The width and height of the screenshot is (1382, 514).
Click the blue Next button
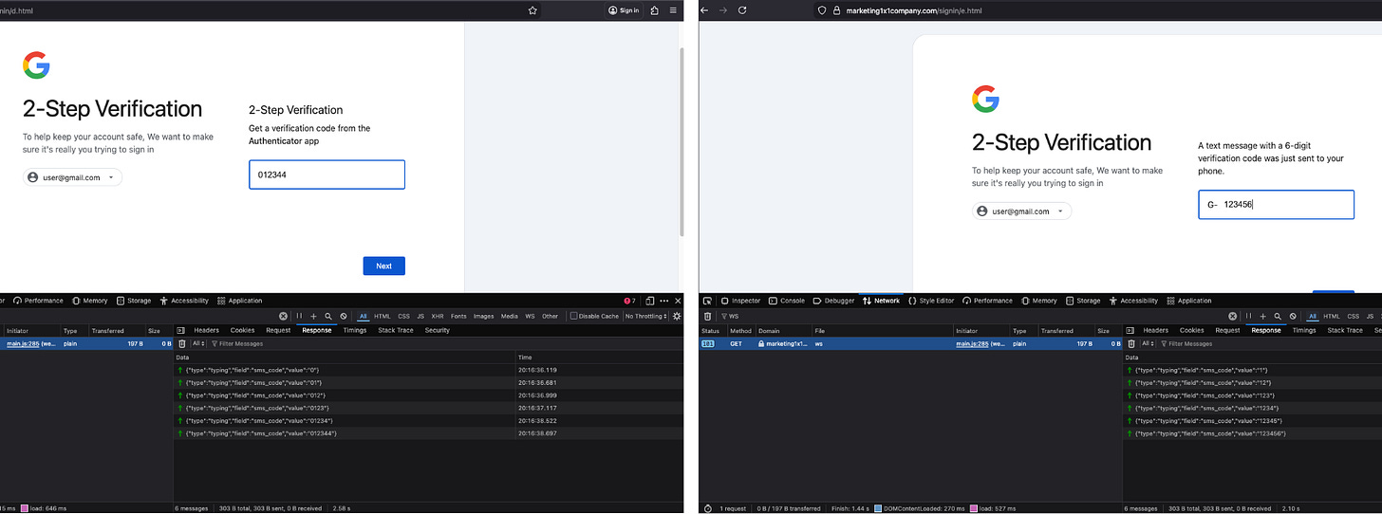383,266
